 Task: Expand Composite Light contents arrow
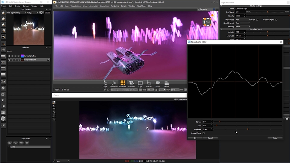[48, 60]
